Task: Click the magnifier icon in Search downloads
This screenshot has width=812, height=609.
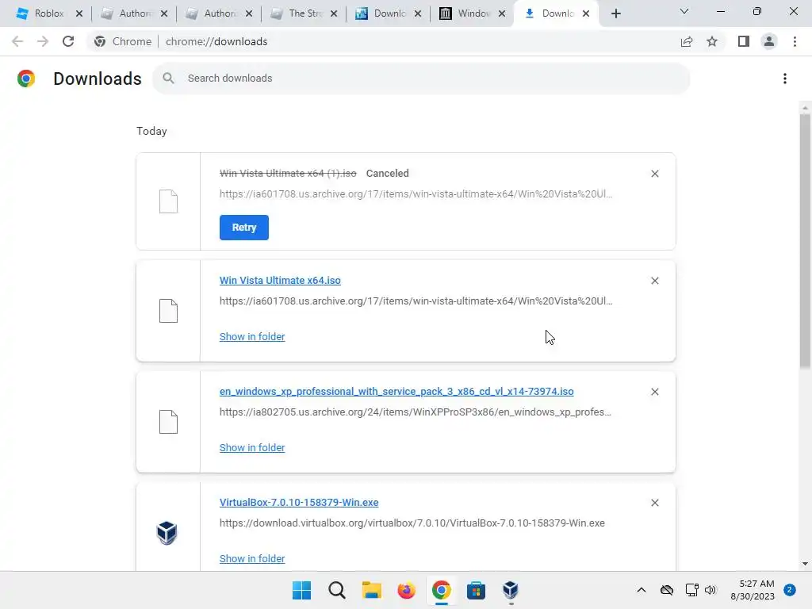Action: (x=168, y=79)
